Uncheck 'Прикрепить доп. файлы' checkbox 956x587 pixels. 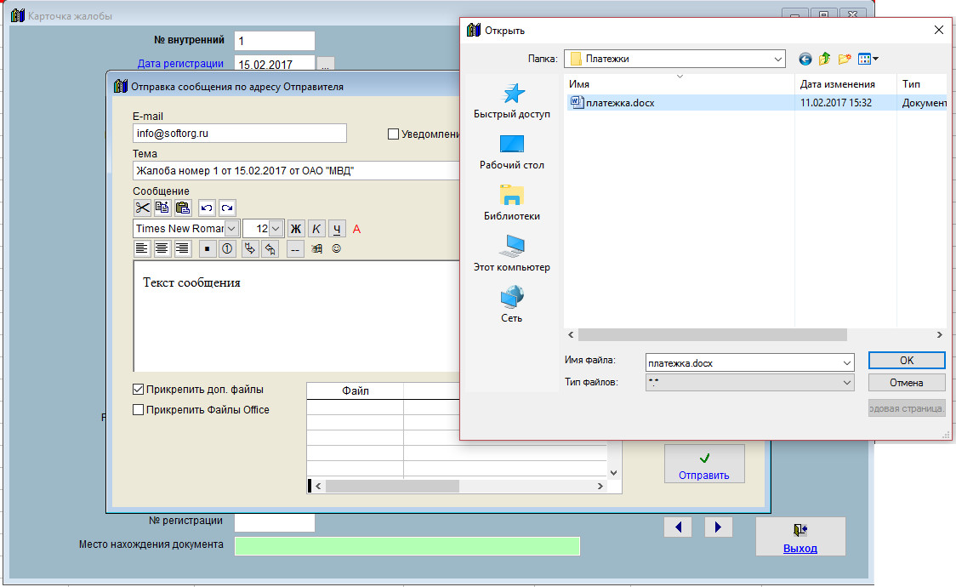(x=139, y=390)
